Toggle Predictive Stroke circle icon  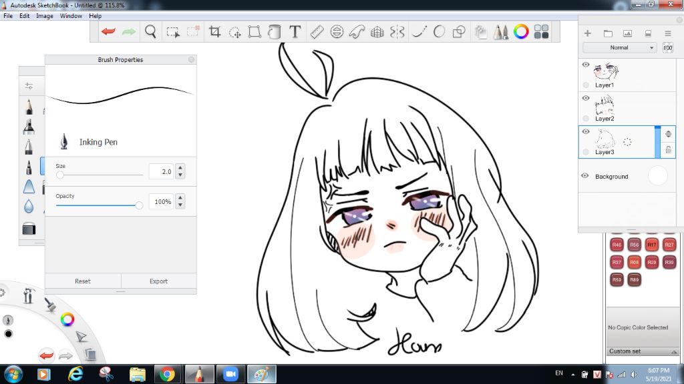click(439, 31)
